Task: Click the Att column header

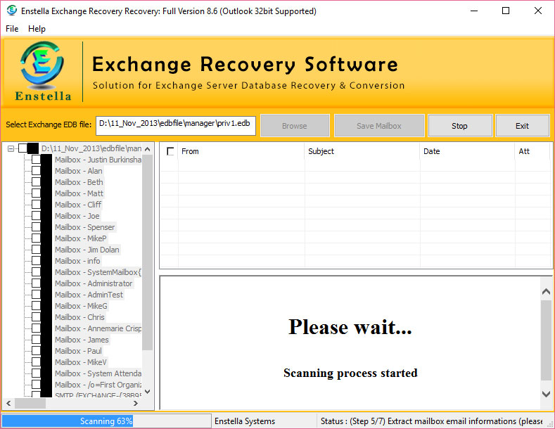Action: click(532, 151)
